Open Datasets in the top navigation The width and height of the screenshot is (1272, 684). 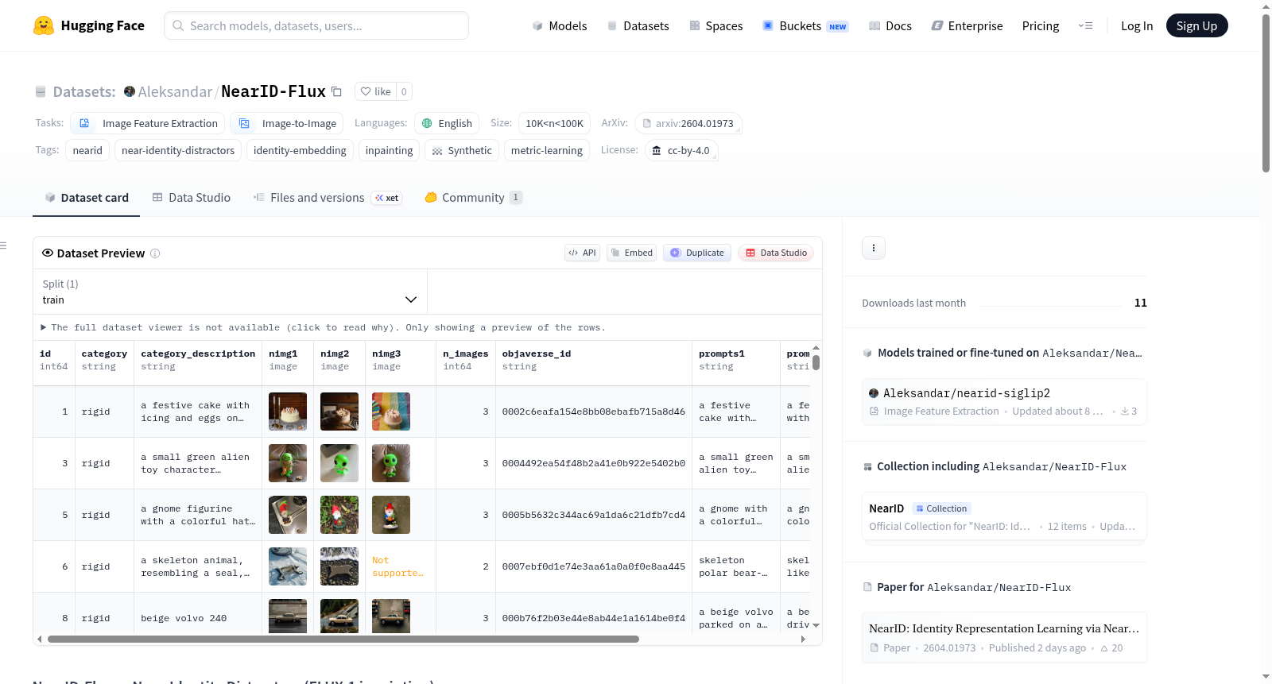[638, 26]
